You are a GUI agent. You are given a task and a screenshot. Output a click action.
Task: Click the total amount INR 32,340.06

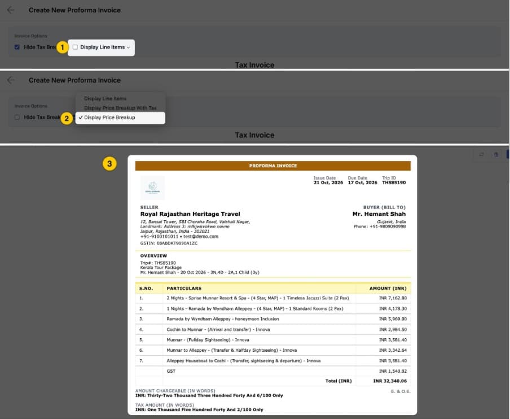click(390, 381)
